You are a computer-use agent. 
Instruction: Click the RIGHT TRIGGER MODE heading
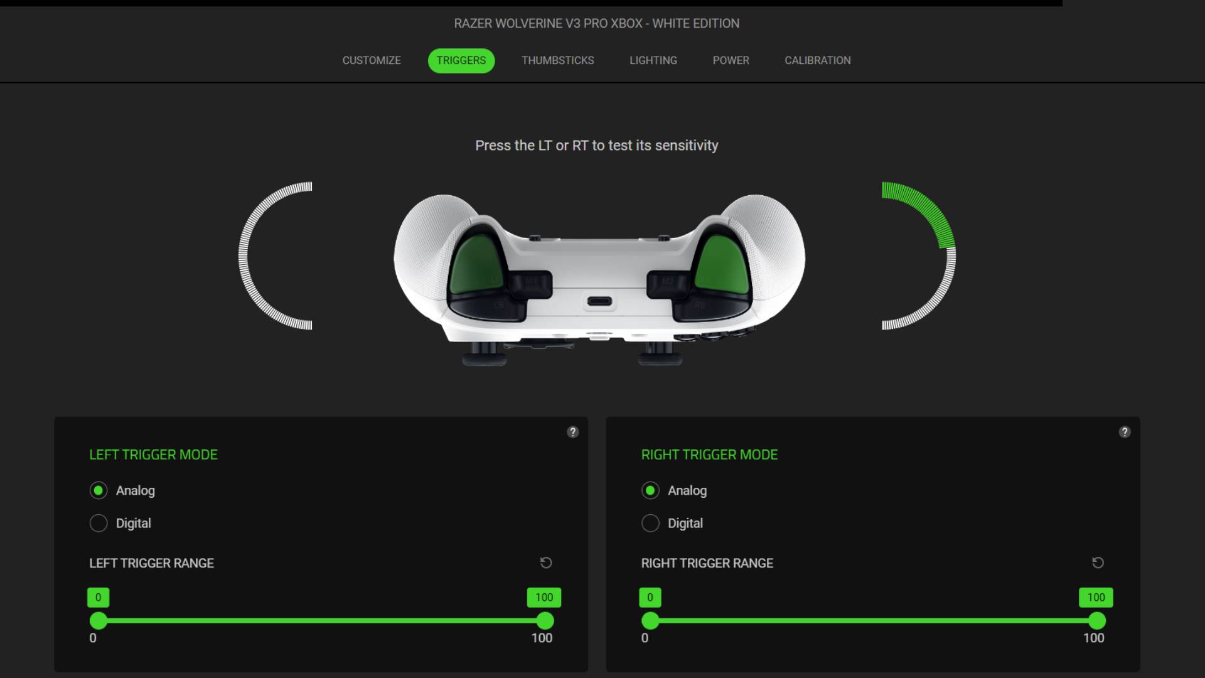(709, 455)
